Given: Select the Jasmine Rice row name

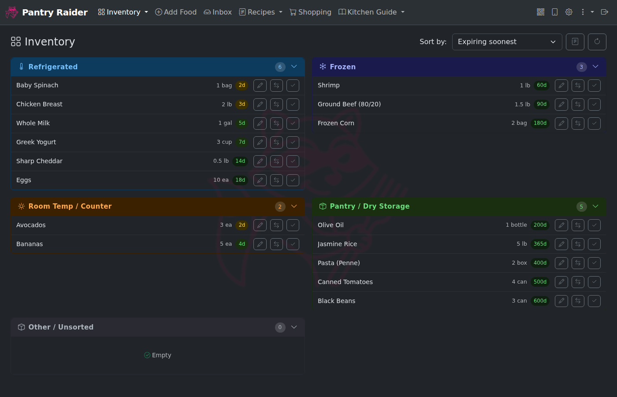Looking at the screenshot, I should coord(337,244).
